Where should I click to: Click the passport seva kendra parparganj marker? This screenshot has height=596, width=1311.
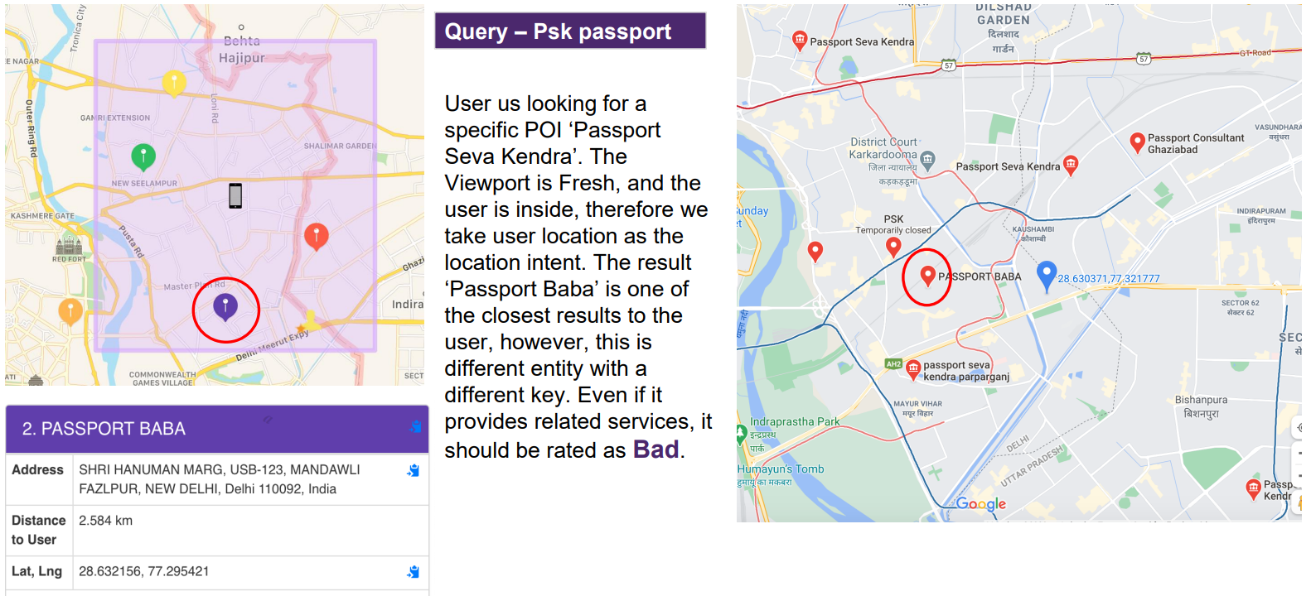pos(913,369)
